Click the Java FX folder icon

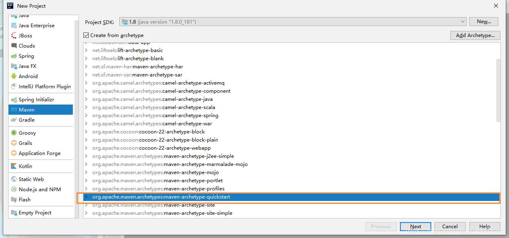pos(14,66)
